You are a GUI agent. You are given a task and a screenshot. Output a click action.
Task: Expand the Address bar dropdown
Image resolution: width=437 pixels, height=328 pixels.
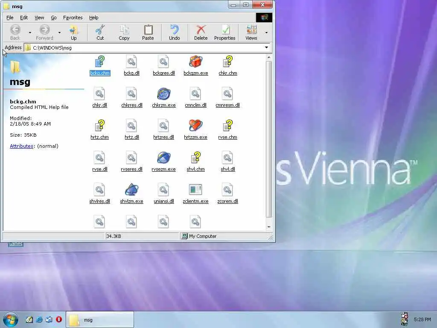(266, 48)
